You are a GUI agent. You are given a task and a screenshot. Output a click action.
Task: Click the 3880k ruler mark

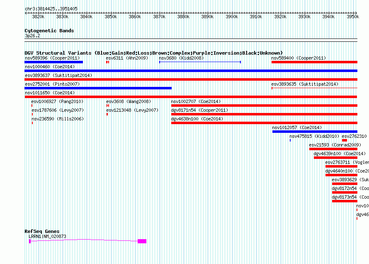click(183, 17)
